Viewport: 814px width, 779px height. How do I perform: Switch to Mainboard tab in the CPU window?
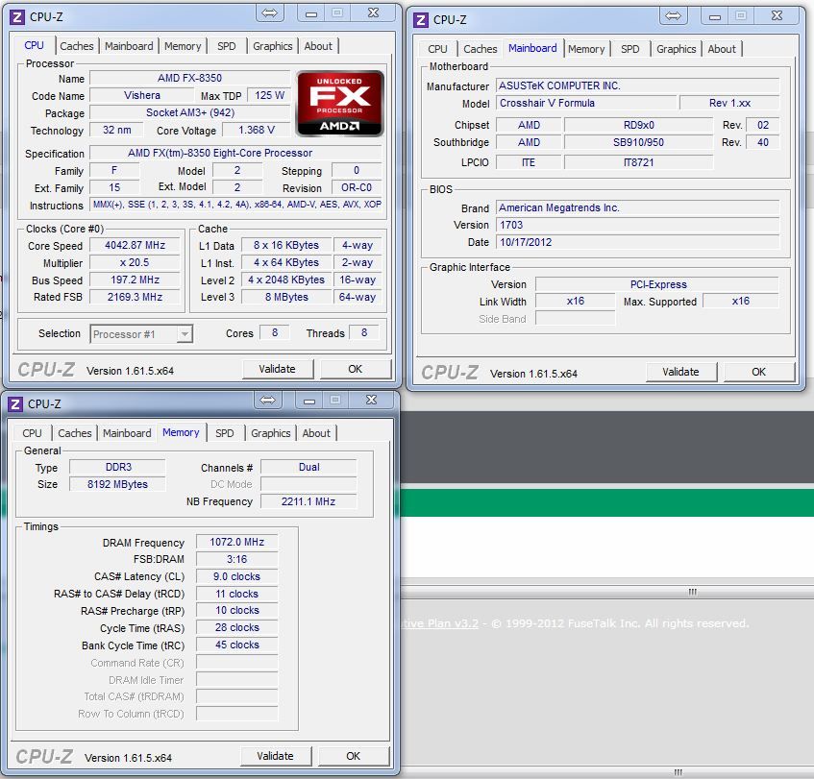tap(129, 46)
